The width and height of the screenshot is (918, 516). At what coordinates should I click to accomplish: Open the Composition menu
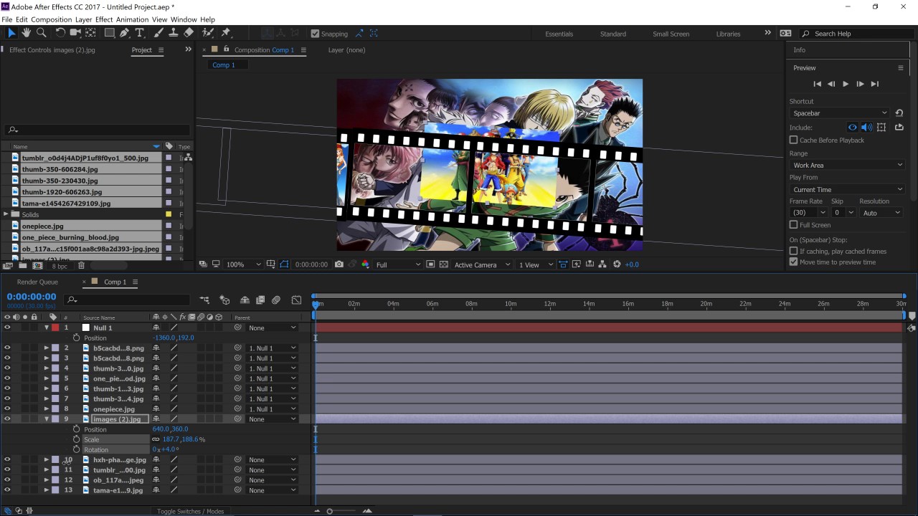point(52,19)
